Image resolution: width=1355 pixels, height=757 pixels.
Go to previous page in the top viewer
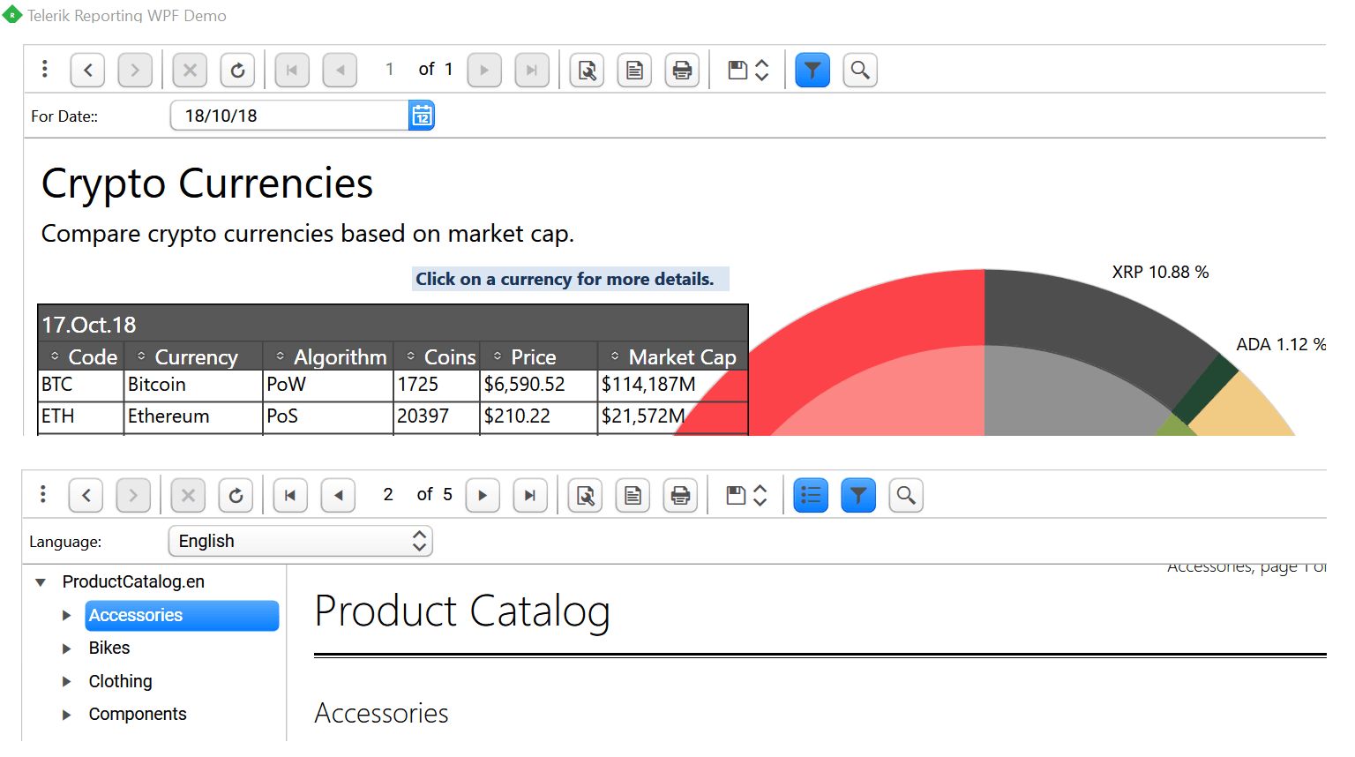(340, 70)
